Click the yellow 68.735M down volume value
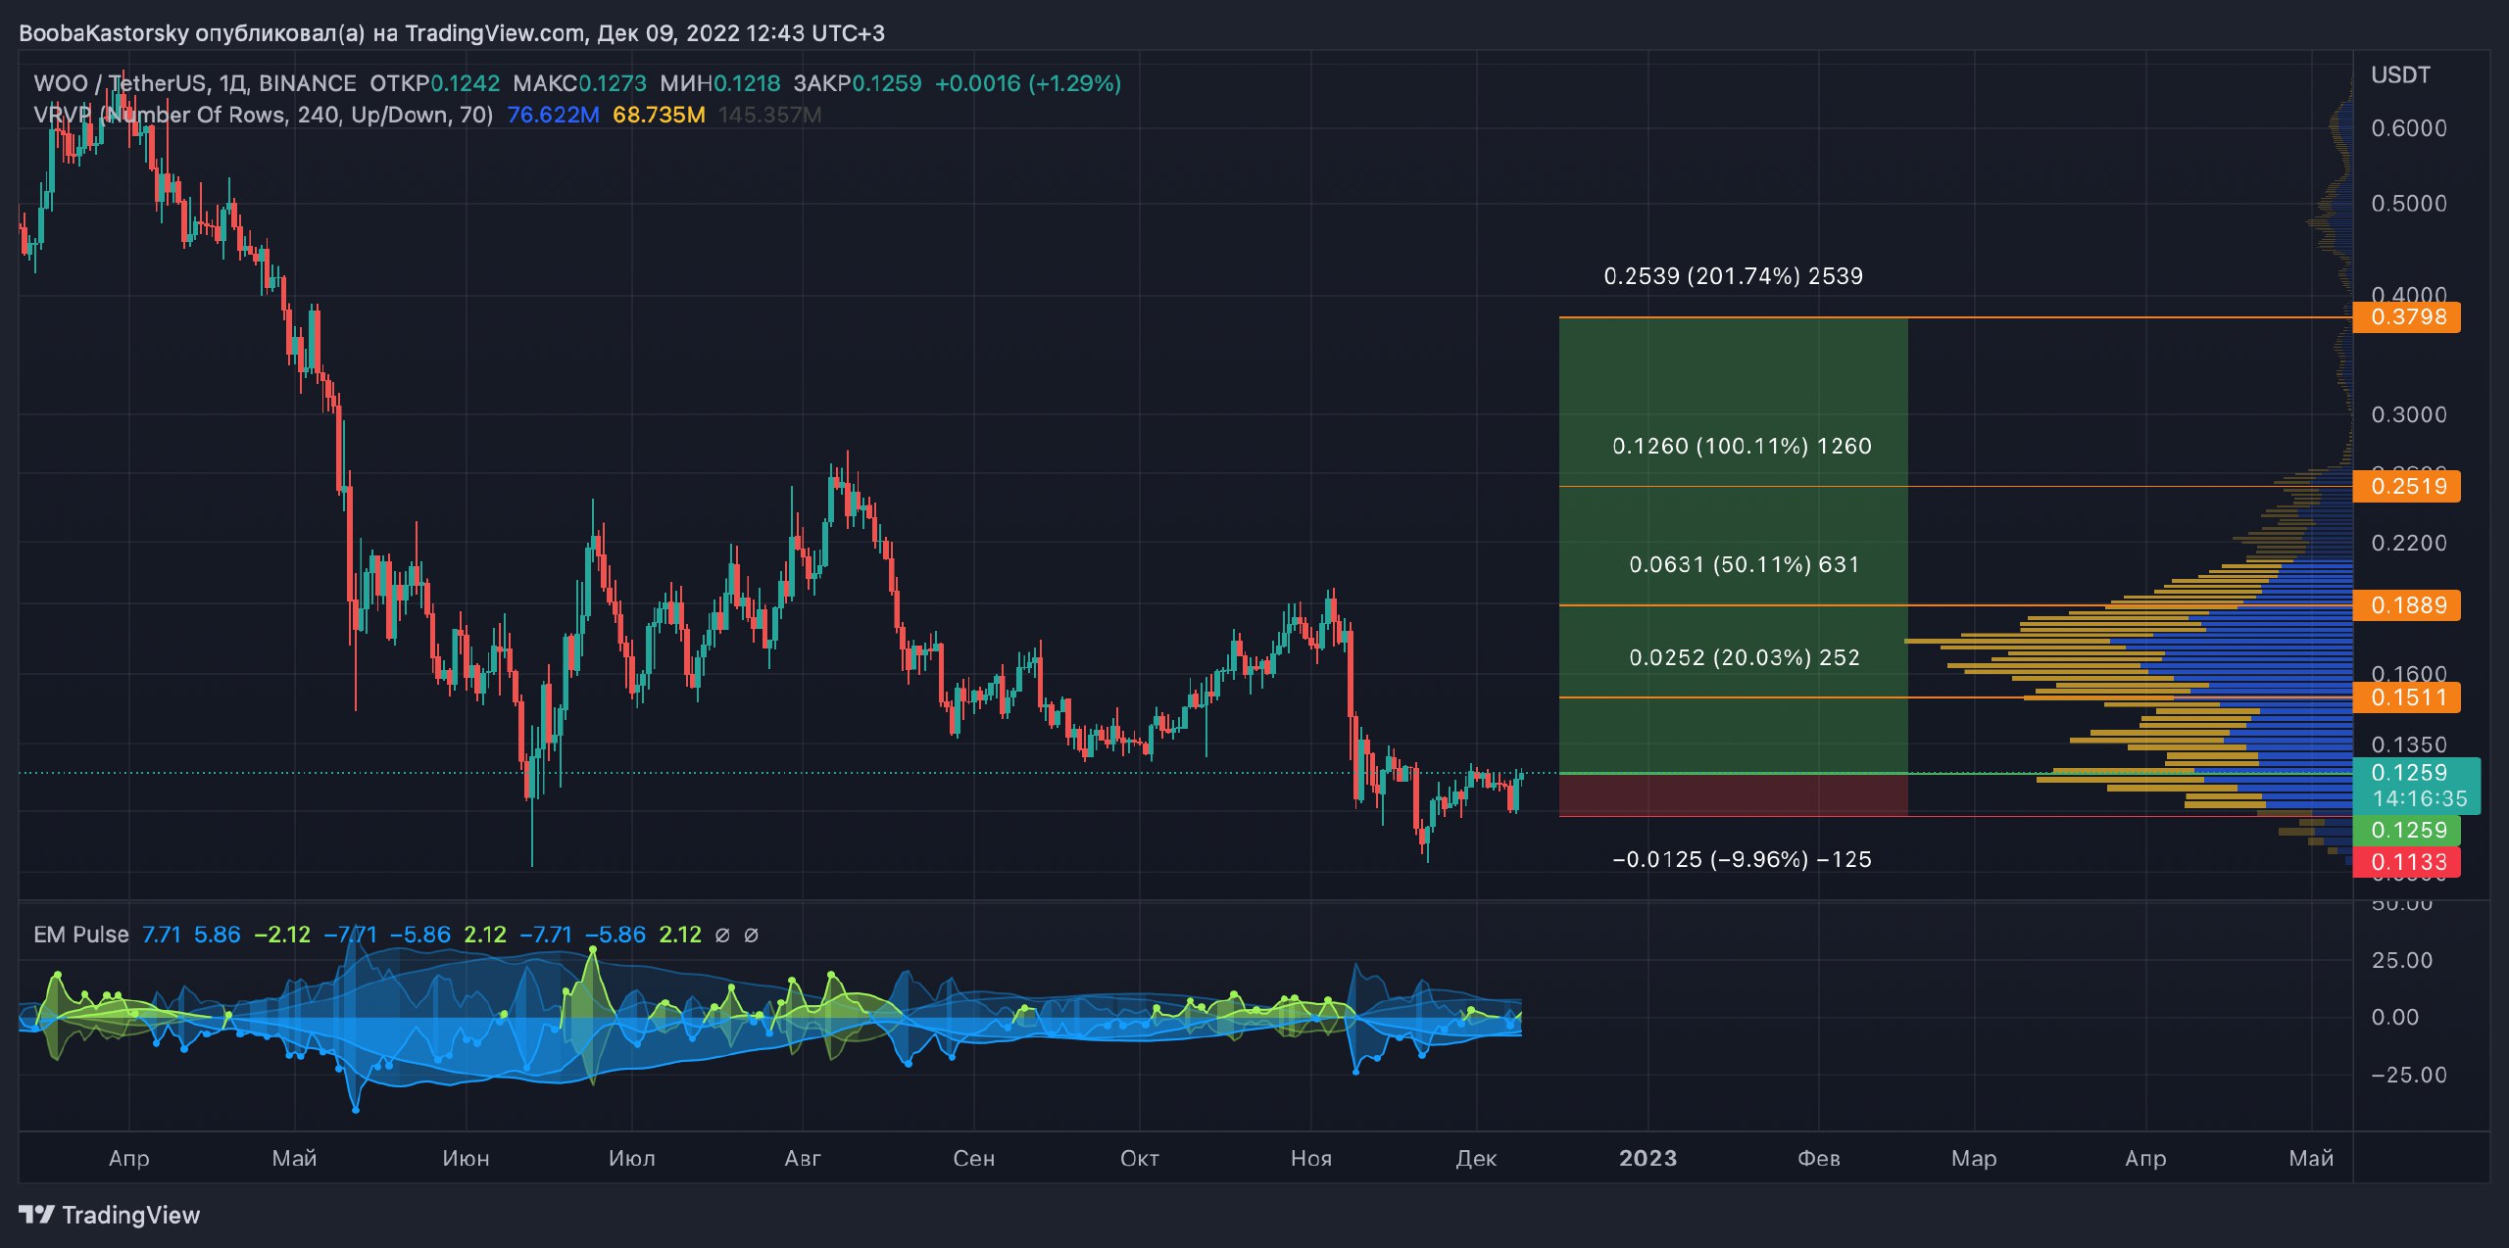 [x=659, y=115]
